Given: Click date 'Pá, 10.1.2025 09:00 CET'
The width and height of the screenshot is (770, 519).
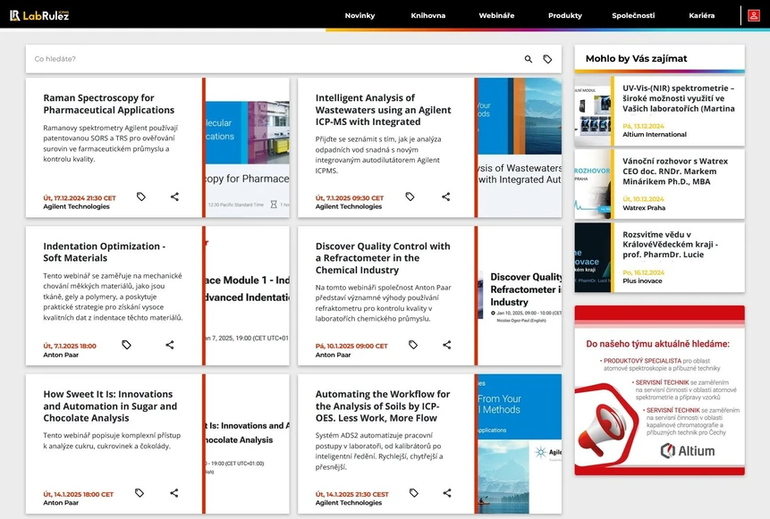Looking at the screenshot, I should [x=351, y=347].
